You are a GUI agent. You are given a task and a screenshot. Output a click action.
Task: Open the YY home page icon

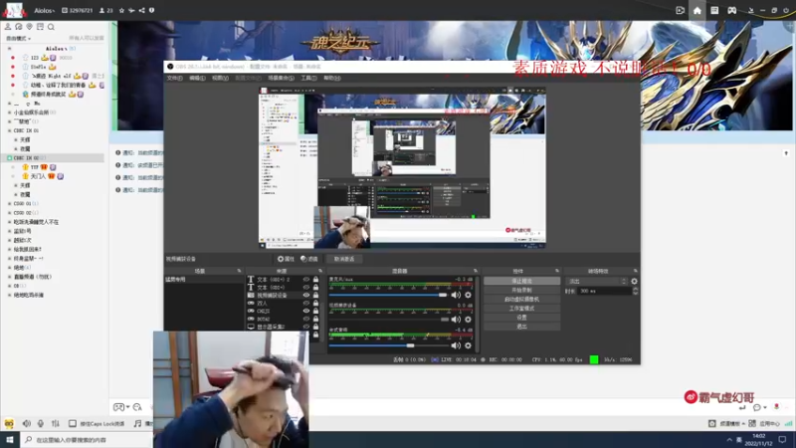click(x=697, y=10)
